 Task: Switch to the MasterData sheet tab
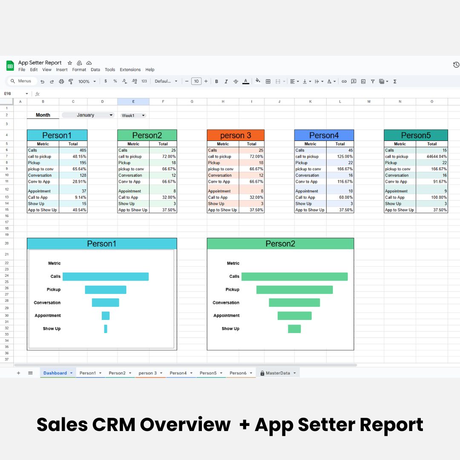(x=278, y=373)
